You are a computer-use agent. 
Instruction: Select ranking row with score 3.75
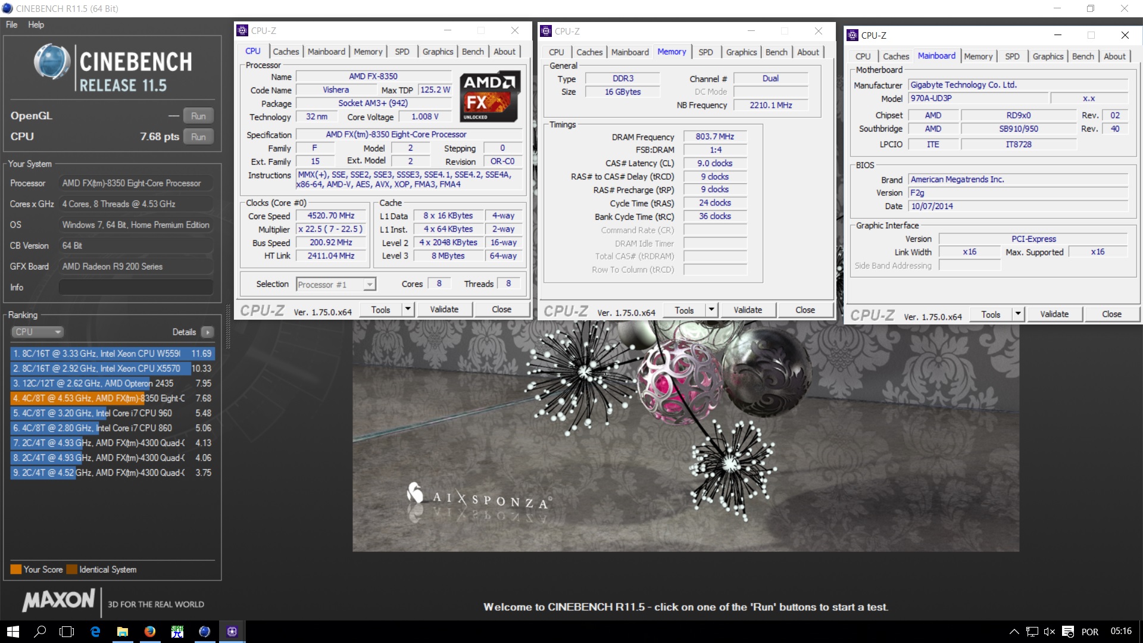click(112, 473)
